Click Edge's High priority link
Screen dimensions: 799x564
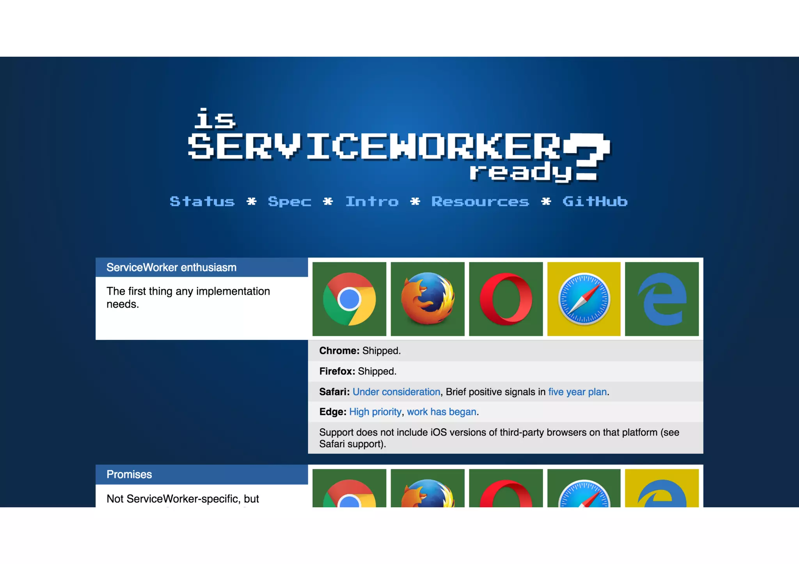tap(375, 412)
